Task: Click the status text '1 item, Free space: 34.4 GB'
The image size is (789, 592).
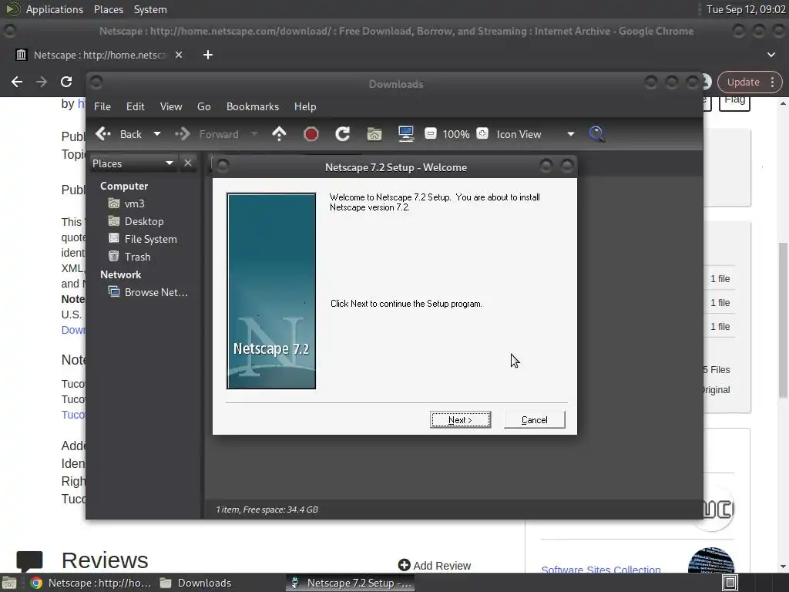Action: pyautogui.click(x=267, y=510)
